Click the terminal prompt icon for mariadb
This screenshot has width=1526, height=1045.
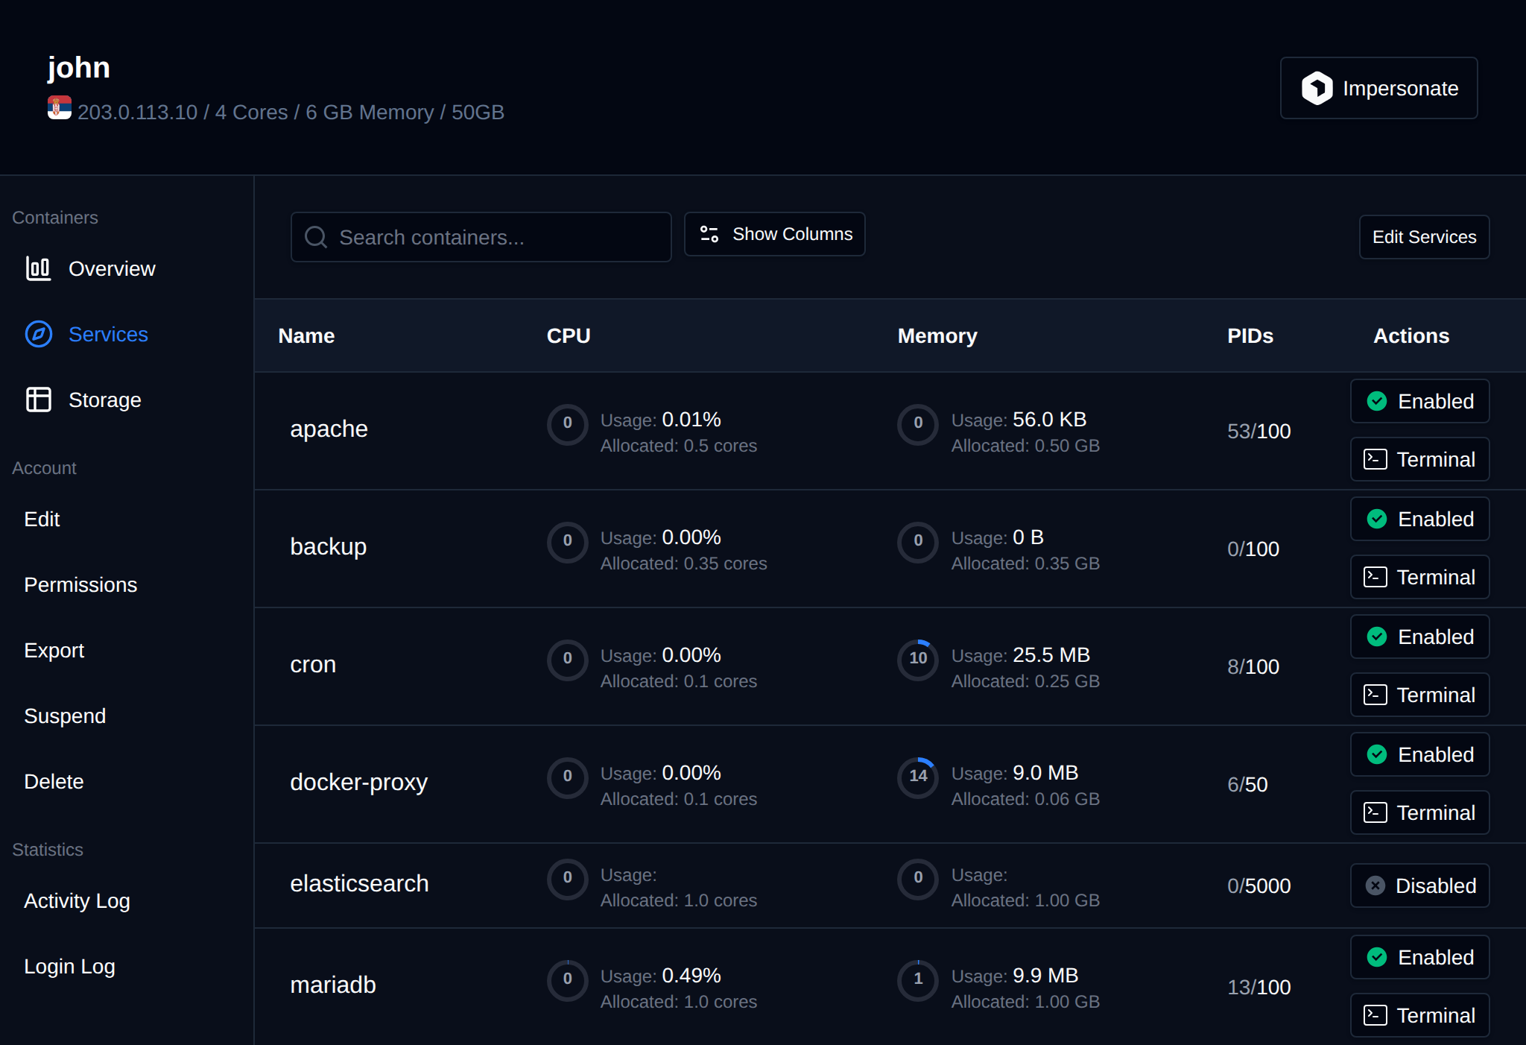click(x=1375, y=1015)
